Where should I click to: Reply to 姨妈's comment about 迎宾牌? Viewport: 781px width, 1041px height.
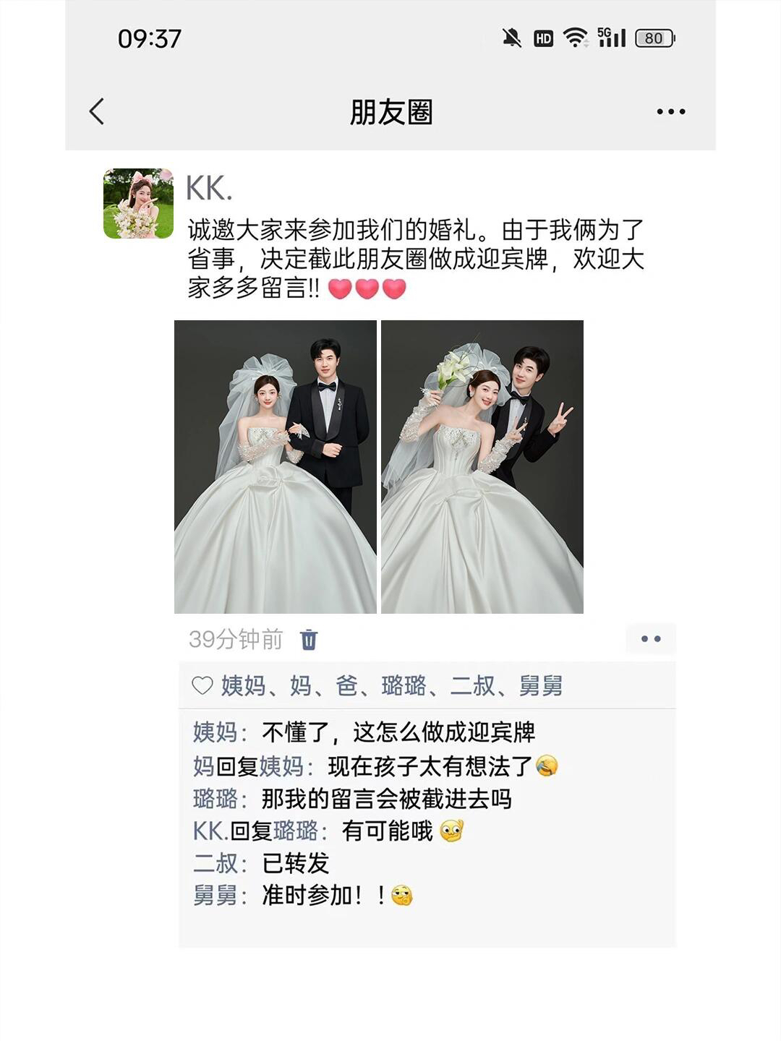(398, 732)
